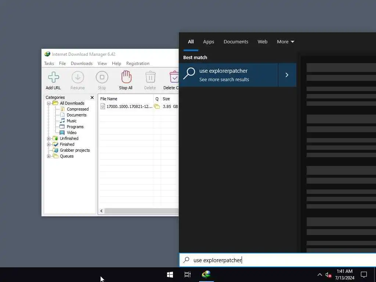This screenshot has width=376, height=282.
Task: Select the Video category
Action: 72,133
